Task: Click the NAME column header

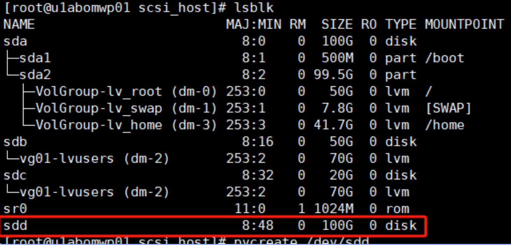Action: click(x=19, y=24)
